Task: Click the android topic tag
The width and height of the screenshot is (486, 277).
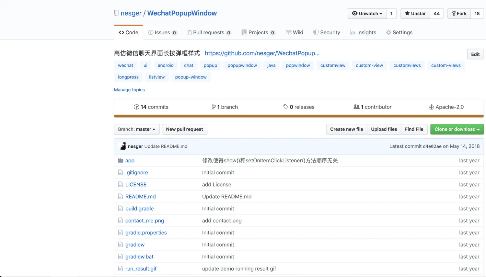Action: click(x=166, y=65)
